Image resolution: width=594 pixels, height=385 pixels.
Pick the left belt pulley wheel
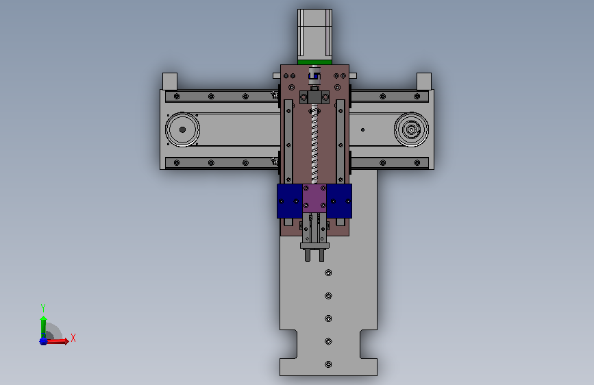pyautogui.click(x=183, y=129)
